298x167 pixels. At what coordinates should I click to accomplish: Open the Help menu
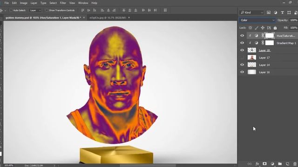coord(94,3)
